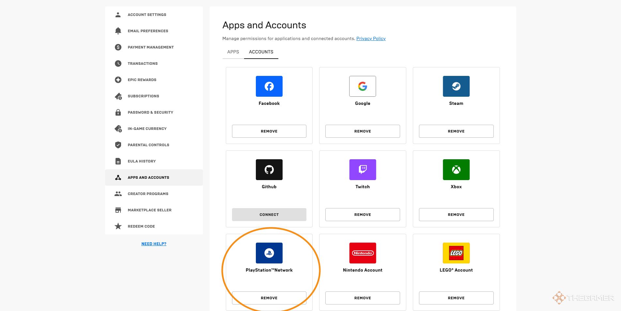Open Creator Programs menu item
Image resolution: width=621 pixels, height=311 pixels.
154,194
